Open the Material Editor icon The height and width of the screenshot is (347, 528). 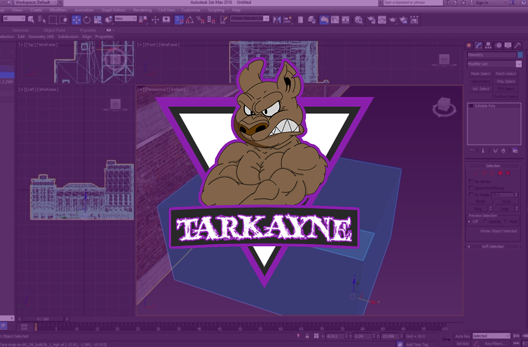tap(359, 20)
